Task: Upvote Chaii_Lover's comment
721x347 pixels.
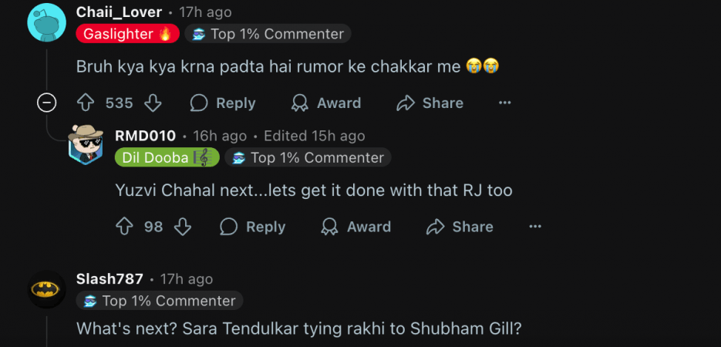Action: [86, 103]
